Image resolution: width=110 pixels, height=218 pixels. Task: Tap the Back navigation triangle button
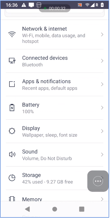pyautogui.click(x=27, y=209)
